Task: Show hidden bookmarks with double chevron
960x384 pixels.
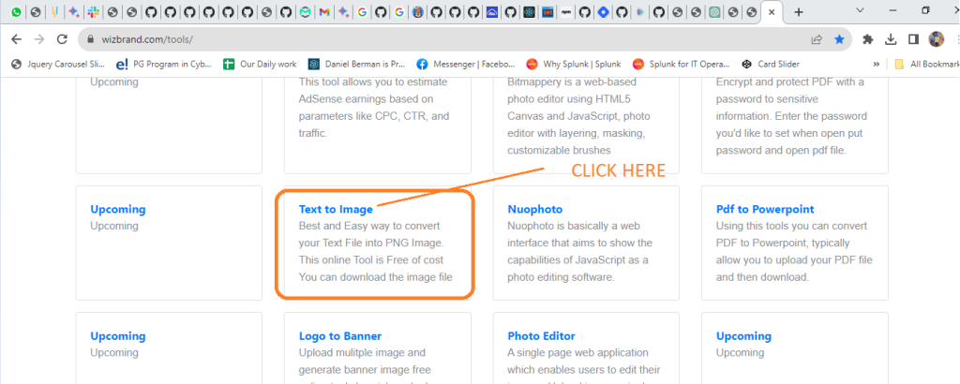Action: (x=877, y=65)
